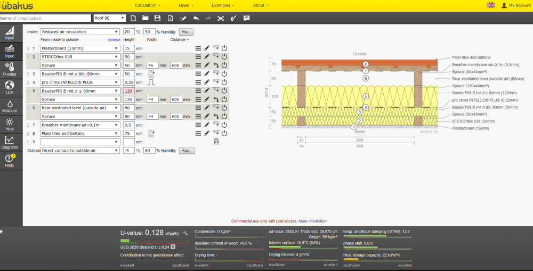Click the ubakus logo
The height and width of the screenshot is (271, 533).
click(x=17, y=5)
